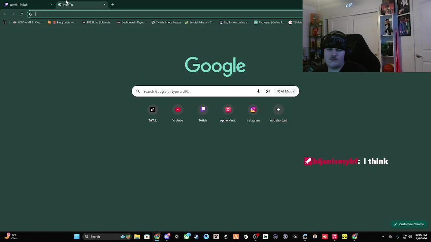Click the AI Mode button
The width and height of the screenshot is (431, 242).
[x=286, y=91]
